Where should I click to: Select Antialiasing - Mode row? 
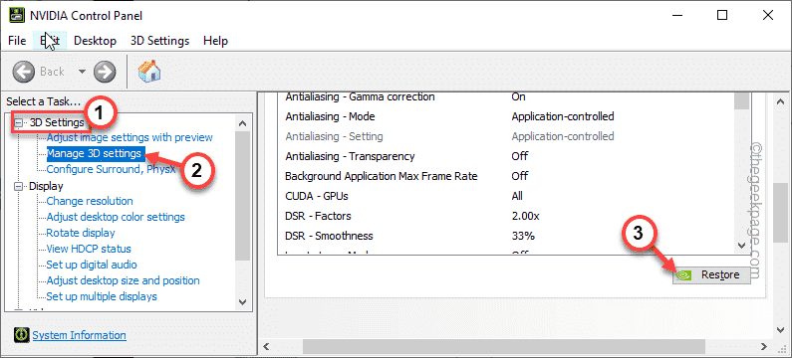[x=507, y=116]
